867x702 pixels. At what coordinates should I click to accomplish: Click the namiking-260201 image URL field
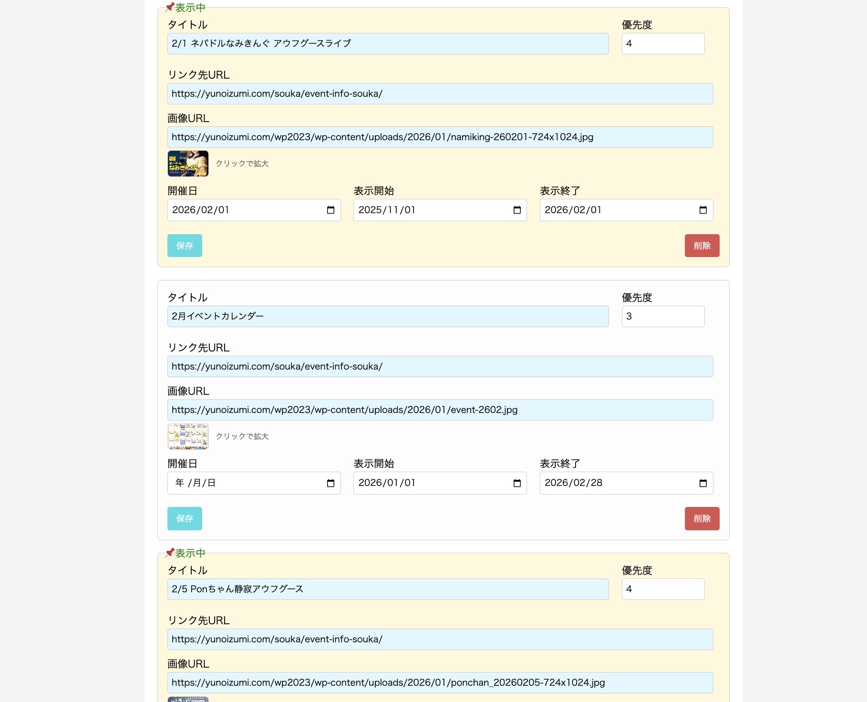point(440,137)
